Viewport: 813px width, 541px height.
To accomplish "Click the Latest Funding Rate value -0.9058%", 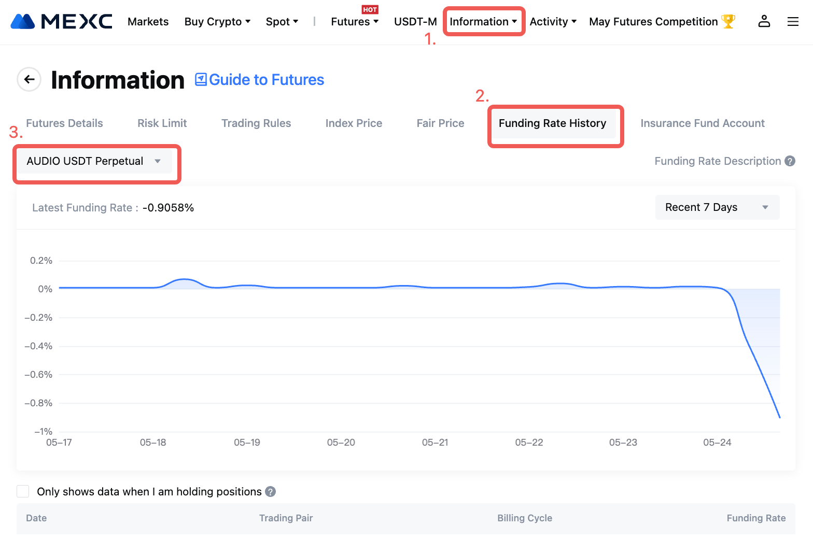I will point(168,208).
